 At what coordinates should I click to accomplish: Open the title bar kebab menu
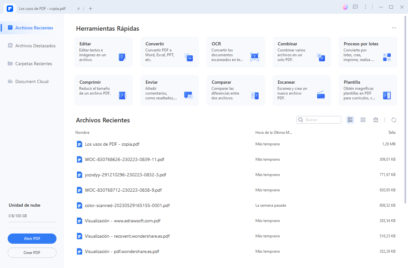pyautogui.click(x=366, y=7)
